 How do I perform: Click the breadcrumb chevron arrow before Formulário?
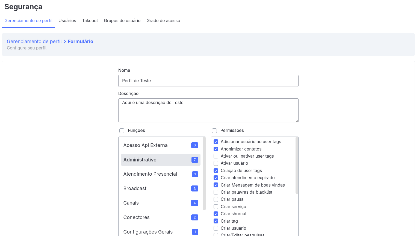point(65,42)
